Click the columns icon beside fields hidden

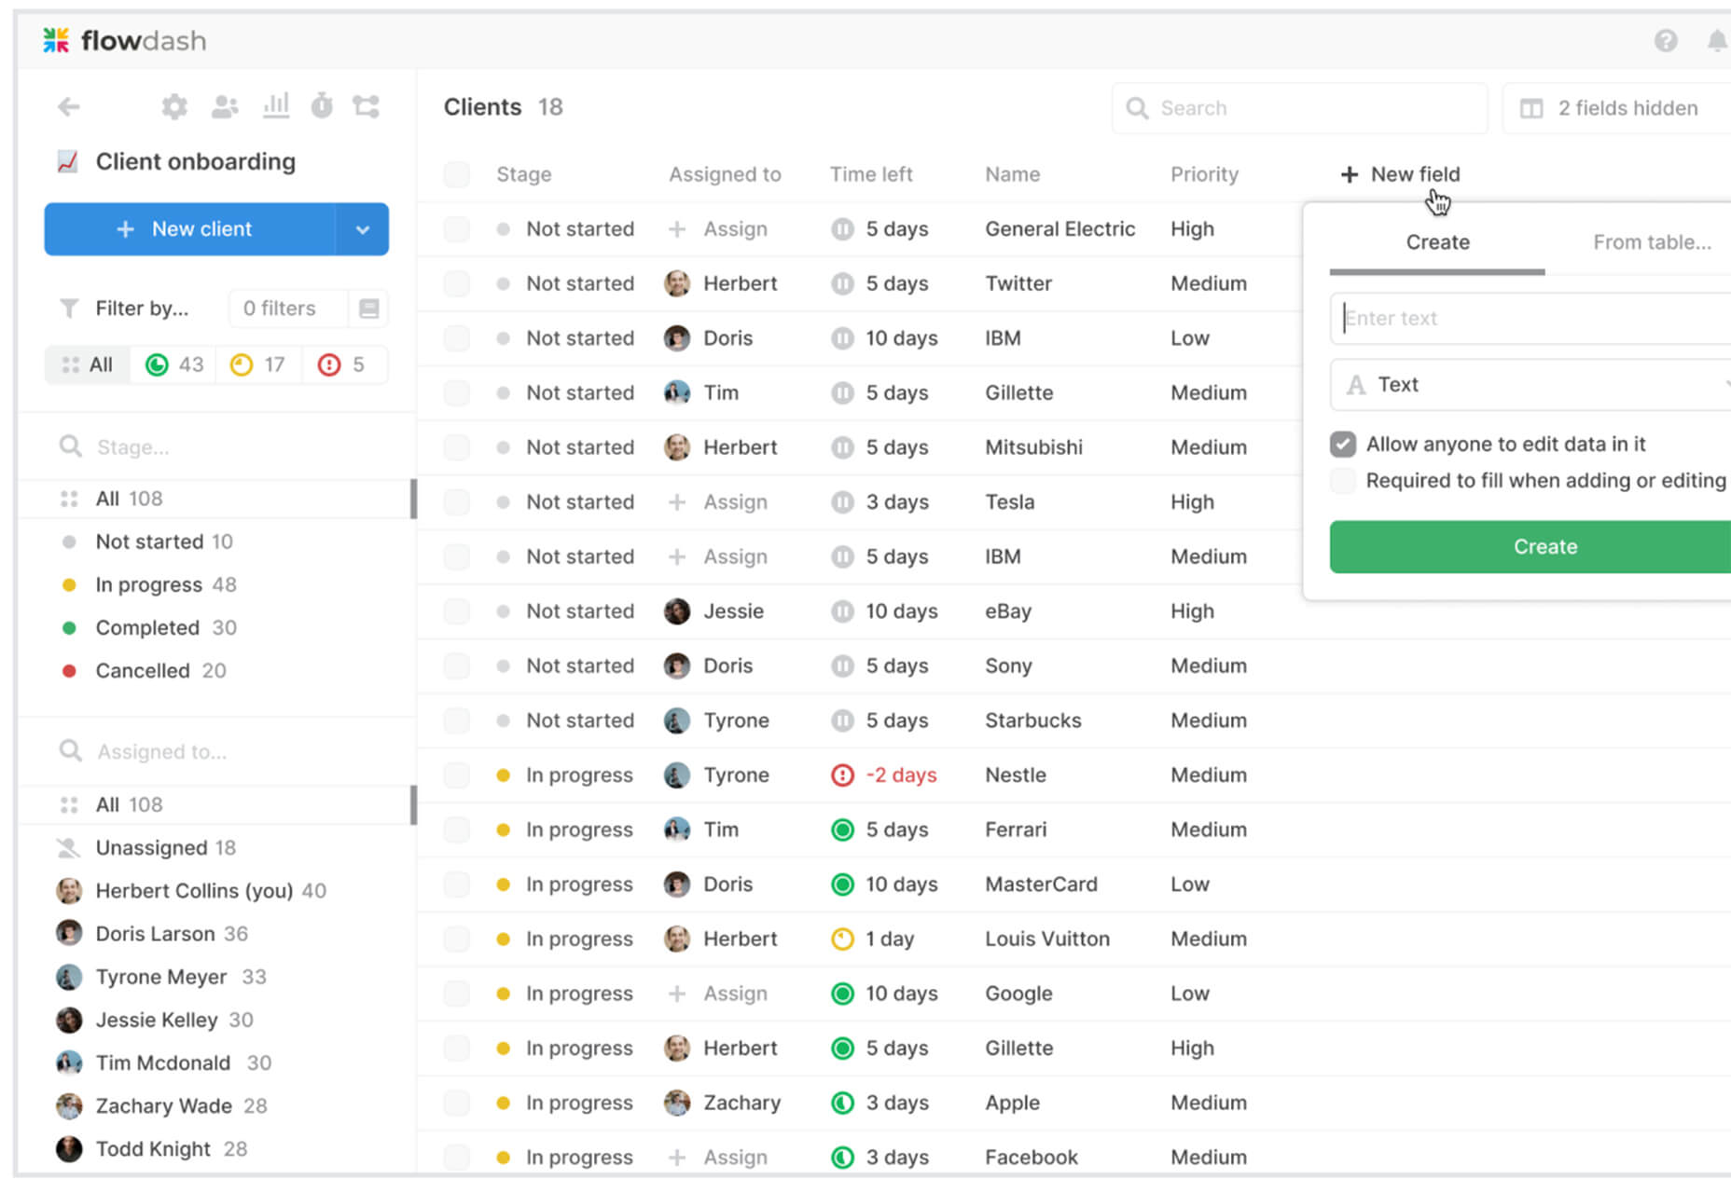(x=1531, y=108)
